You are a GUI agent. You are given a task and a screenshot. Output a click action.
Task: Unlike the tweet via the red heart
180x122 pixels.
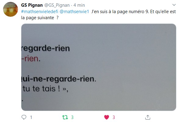(106, 117)
